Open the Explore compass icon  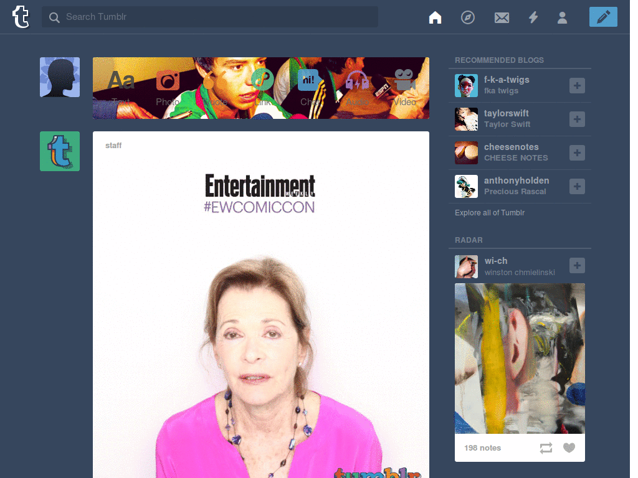tap(467, 17)
